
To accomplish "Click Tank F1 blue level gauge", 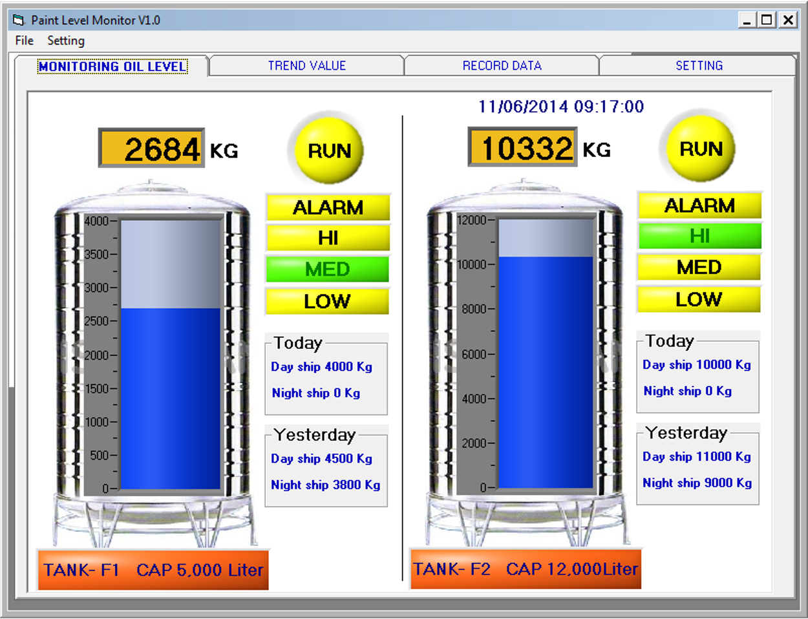I will click(171, 397).
